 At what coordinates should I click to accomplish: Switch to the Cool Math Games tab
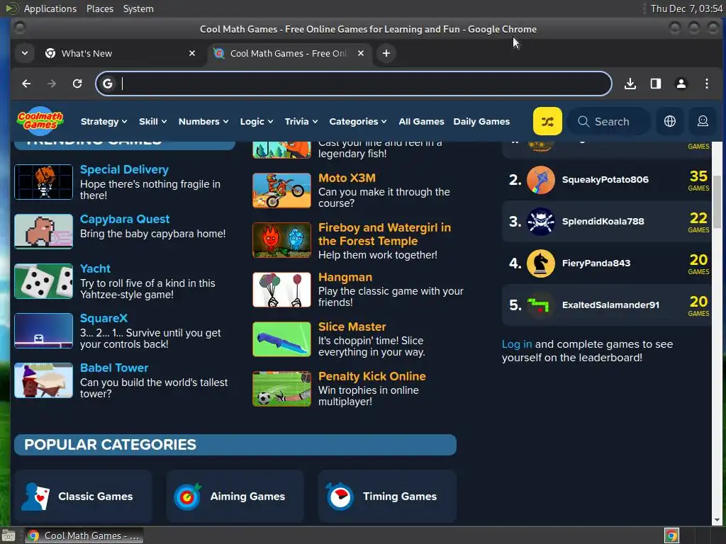289,53
